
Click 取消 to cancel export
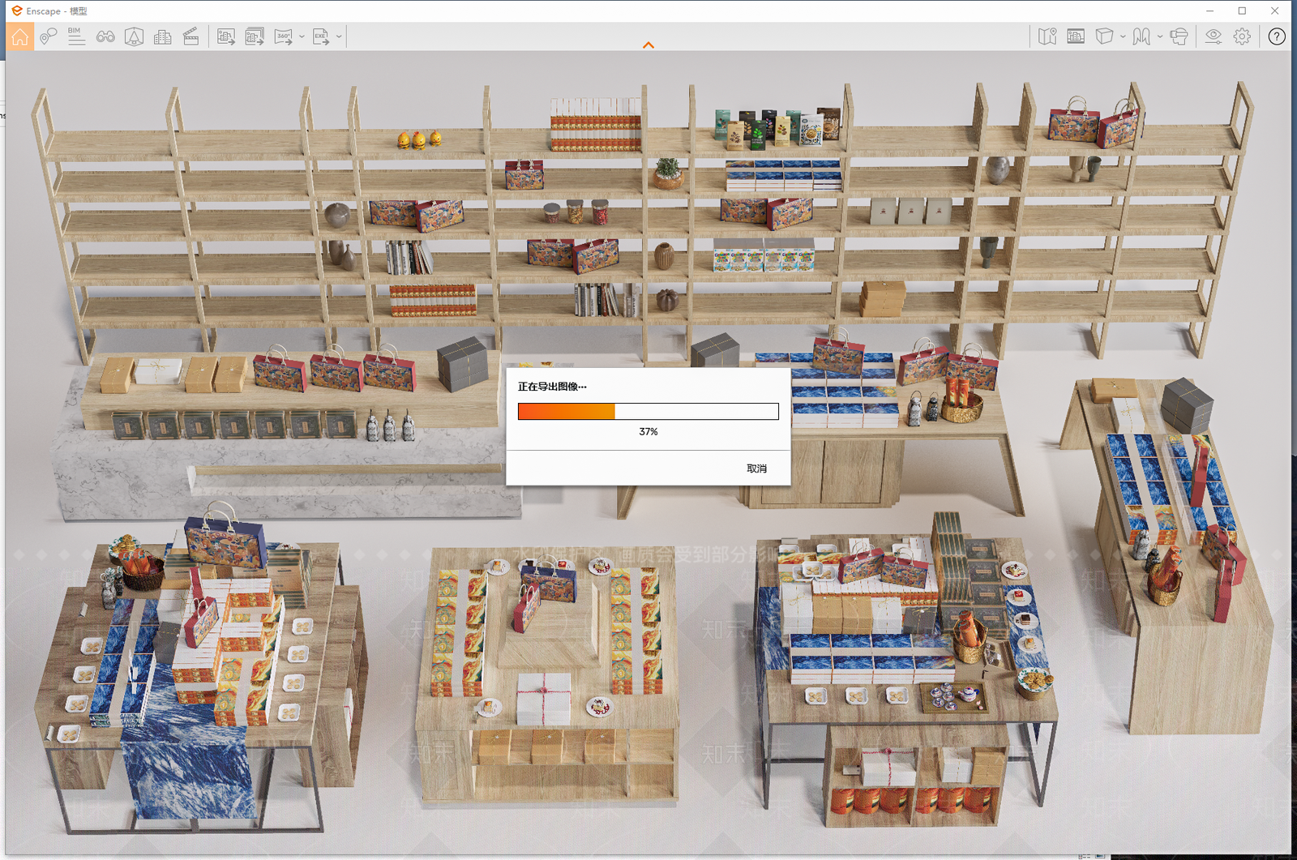756,469
